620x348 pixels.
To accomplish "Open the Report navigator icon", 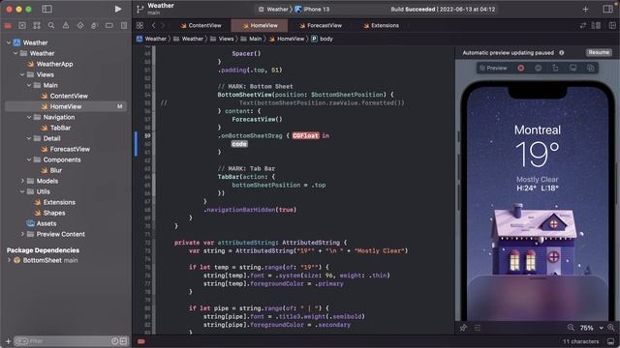I will (x=124, y=26).
